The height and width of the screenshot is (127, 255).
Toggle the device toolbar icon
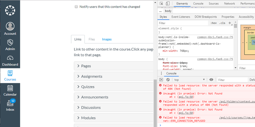pyautogui.click(x=168, y=4)
